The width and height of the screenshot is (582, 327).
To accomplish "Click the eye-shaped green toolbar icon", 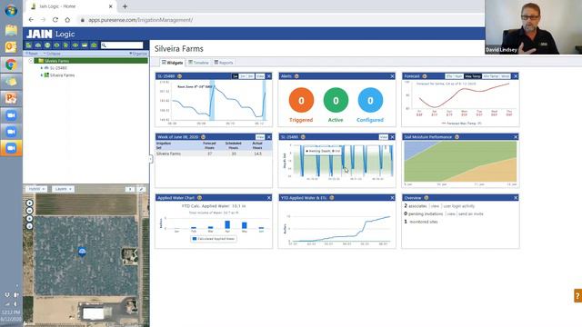I will coord(75,45).
